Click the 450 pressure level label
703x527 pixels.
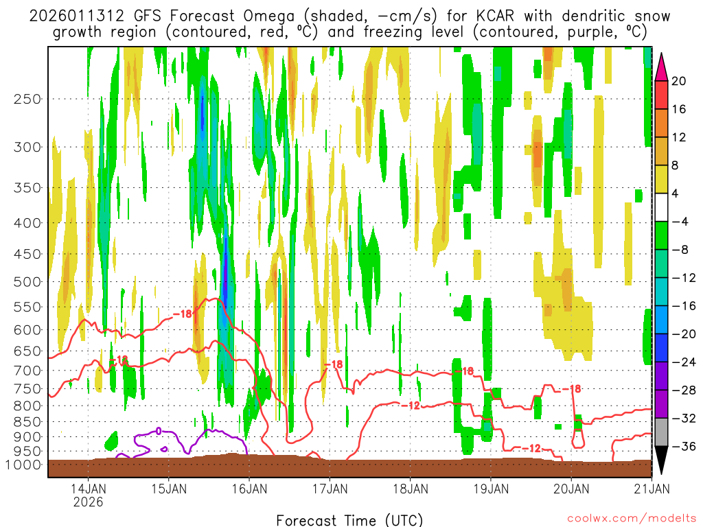tap(27, 254)
